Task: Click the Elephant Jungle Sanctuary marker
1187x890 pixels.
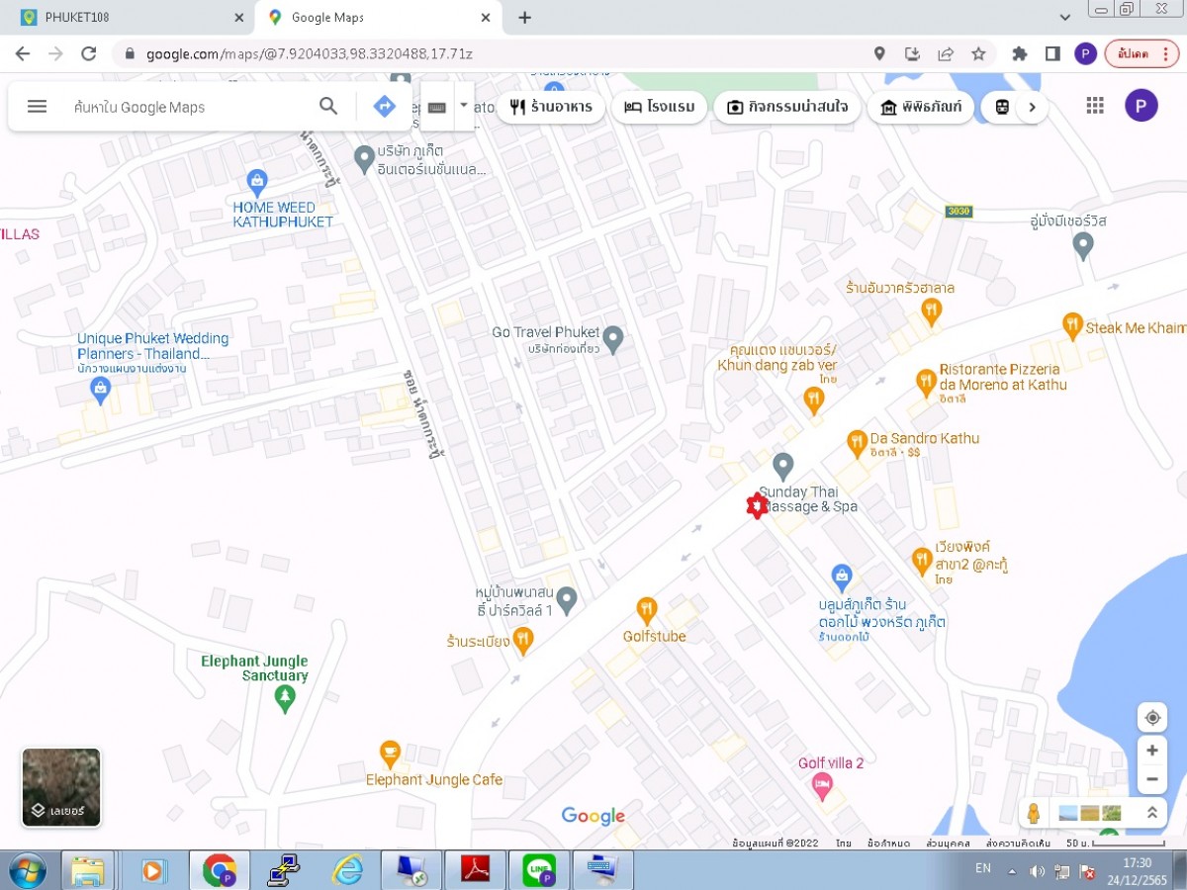Action: pyautogui.click(x=284, y=698)
